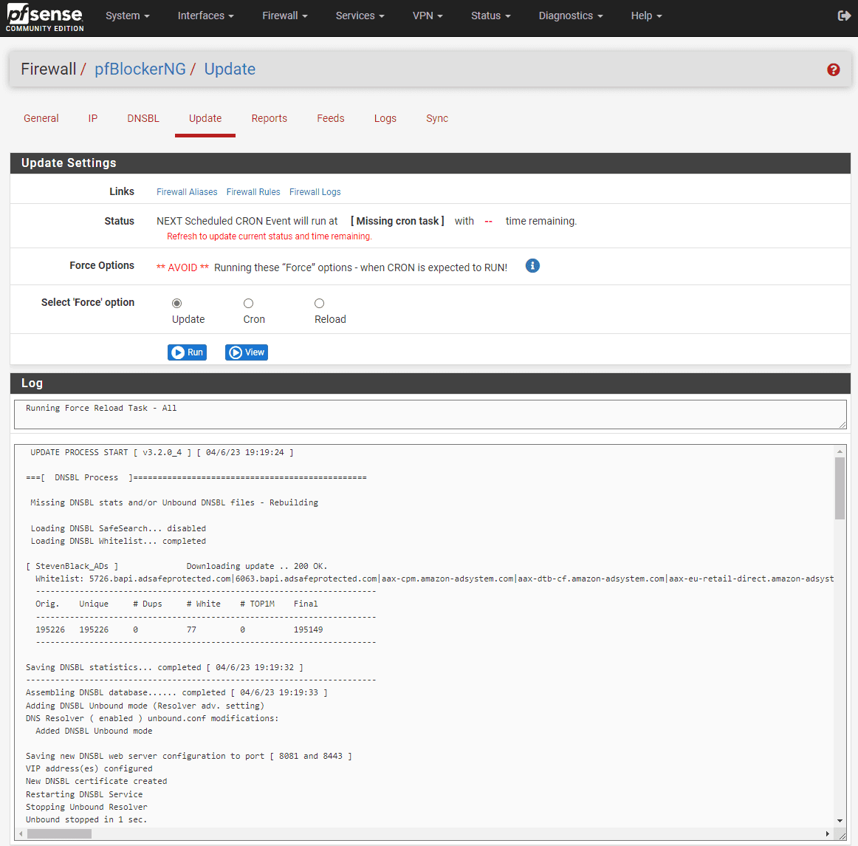Click the log's right scroll arrow
Viewport: 858px width, 846px height.
[827, 834]
